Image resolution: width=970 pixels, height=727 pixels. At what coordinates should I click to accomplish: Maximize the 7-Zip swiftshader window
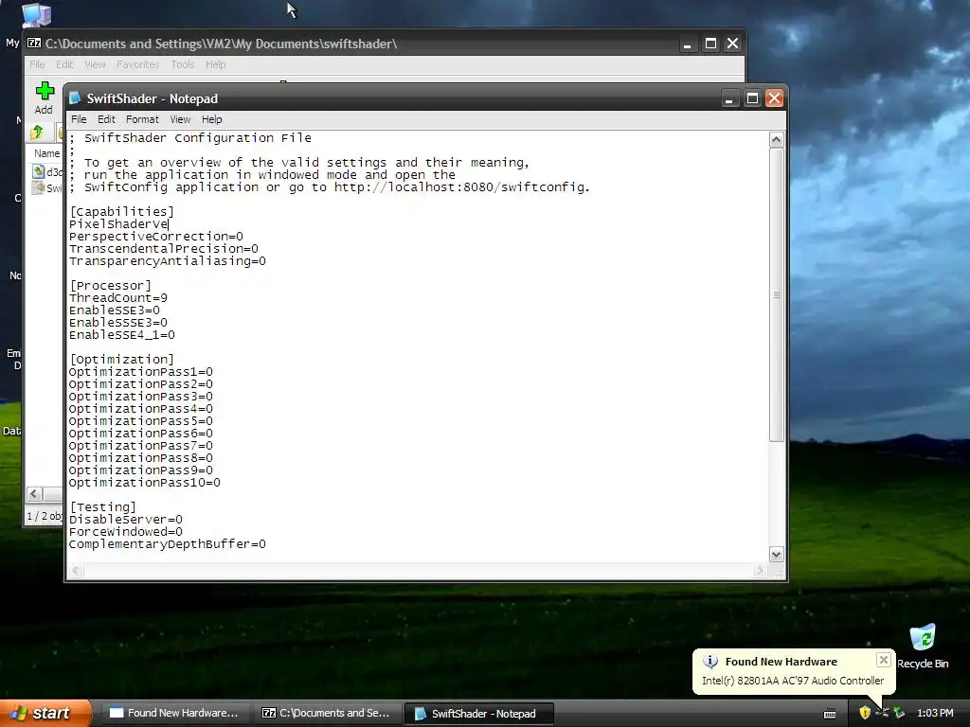coord(710,44)
